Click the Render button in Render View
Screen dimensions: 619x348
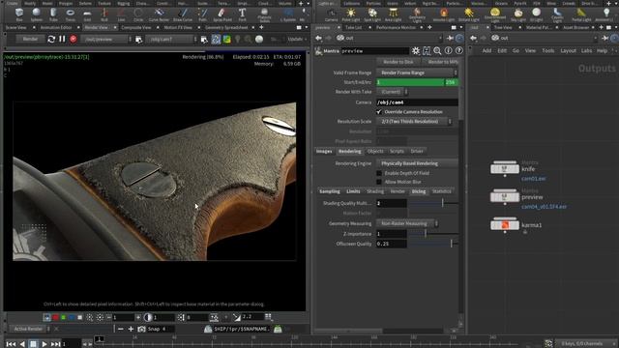(x=30, y=39)
